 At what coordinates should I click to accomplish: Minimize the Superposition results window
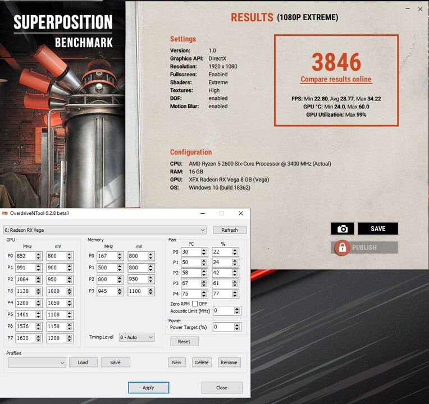(408, 9)
